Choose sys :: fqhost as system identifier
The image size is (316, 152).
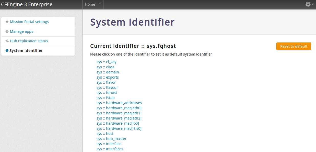click(107, 93)
